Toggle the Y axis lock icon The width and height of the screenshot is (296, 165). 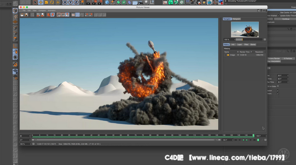click(70, 2)
